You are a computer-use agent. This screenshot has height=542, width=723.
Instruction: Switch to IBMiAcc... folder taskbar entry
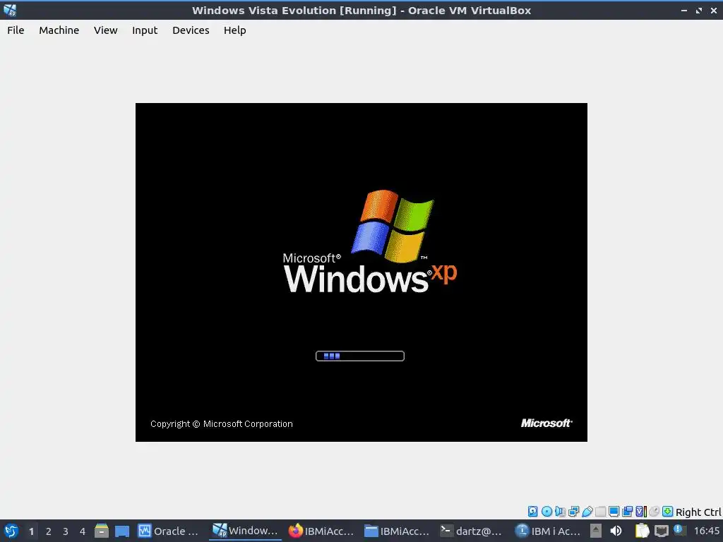point(397,531)
